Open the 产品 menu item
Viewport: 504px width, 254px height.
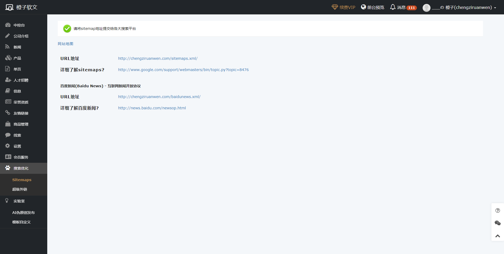coord(24,58)
